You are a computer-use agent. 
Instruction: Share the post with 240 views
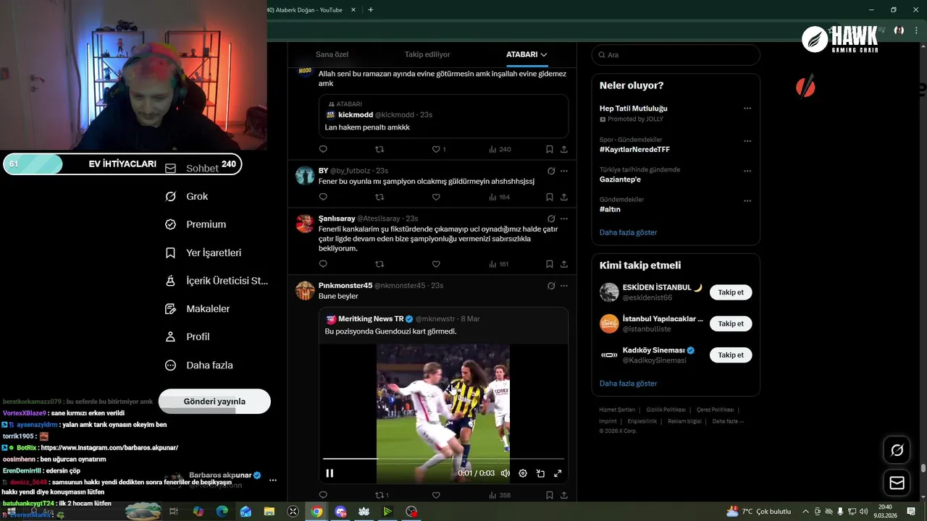(564, 149)
